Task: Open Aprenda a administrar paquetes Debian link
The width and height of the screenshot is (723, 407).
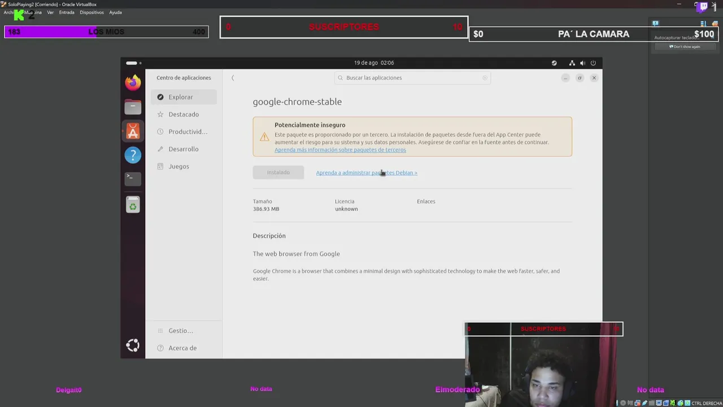Action: [367, 173]
